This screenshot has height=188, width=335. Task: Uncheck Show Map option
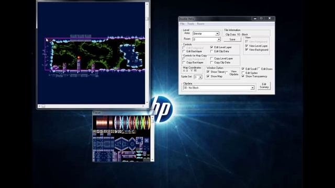tap(208, 76)
